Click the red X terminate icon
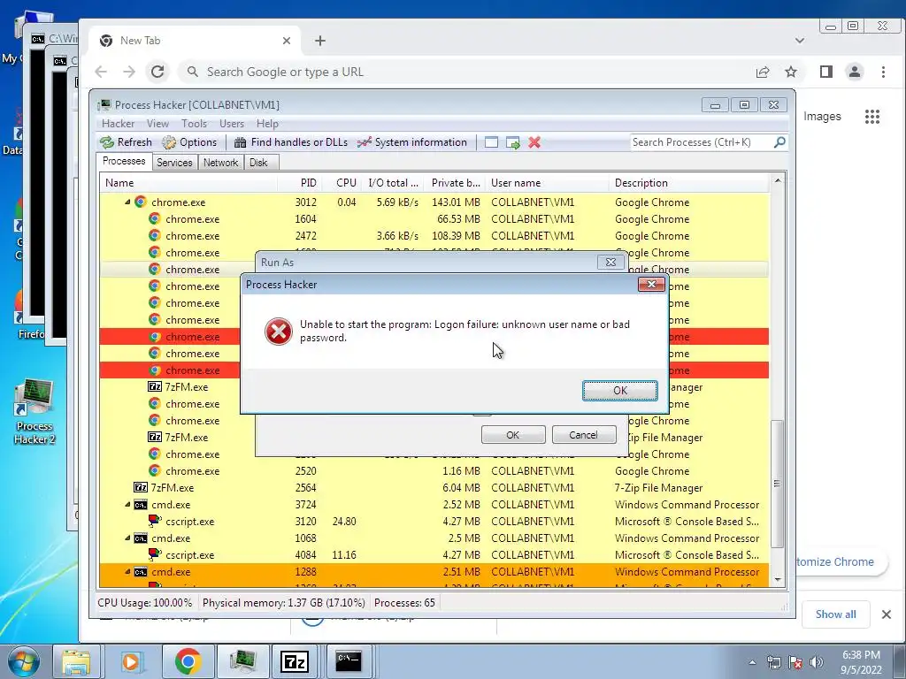This screenshot has height=679, width=906. point(534,142)
